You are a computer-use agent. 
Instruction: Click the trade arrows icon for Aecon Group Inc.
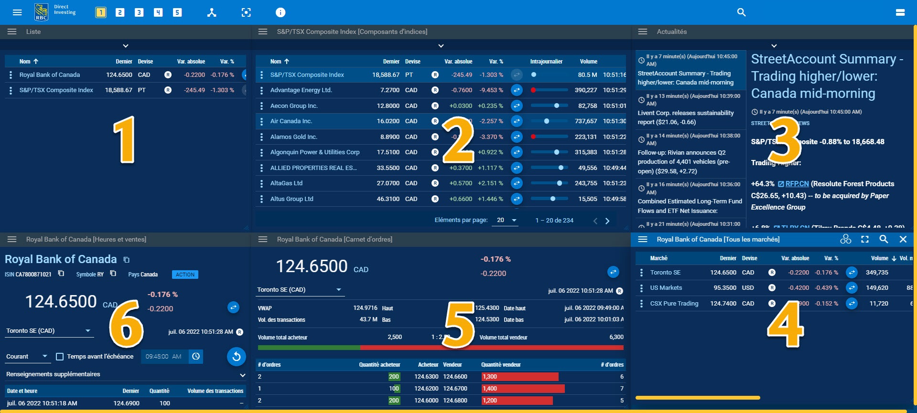pyautogui.click(x=517, y=106)
